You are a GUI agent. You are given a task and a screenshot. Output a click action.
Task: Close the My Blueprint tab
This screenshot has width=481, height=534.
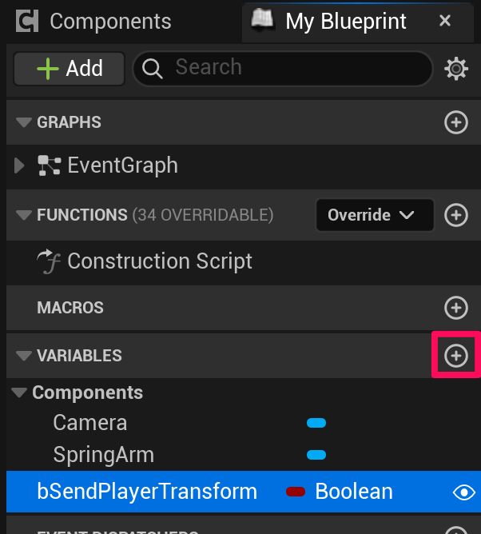coord(446,21)
